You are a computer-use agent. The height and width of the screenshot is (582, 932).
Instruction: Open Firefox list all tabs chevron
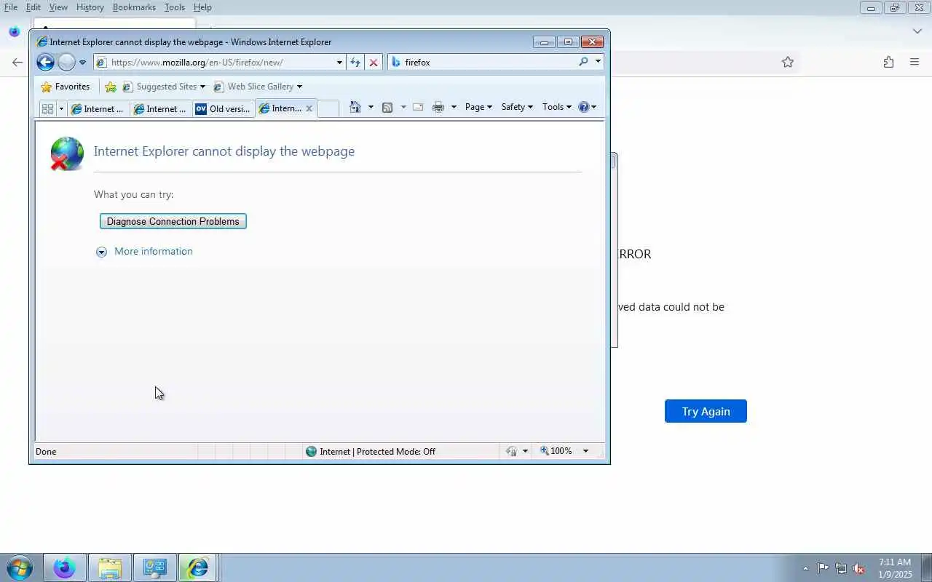pos(917,31)
